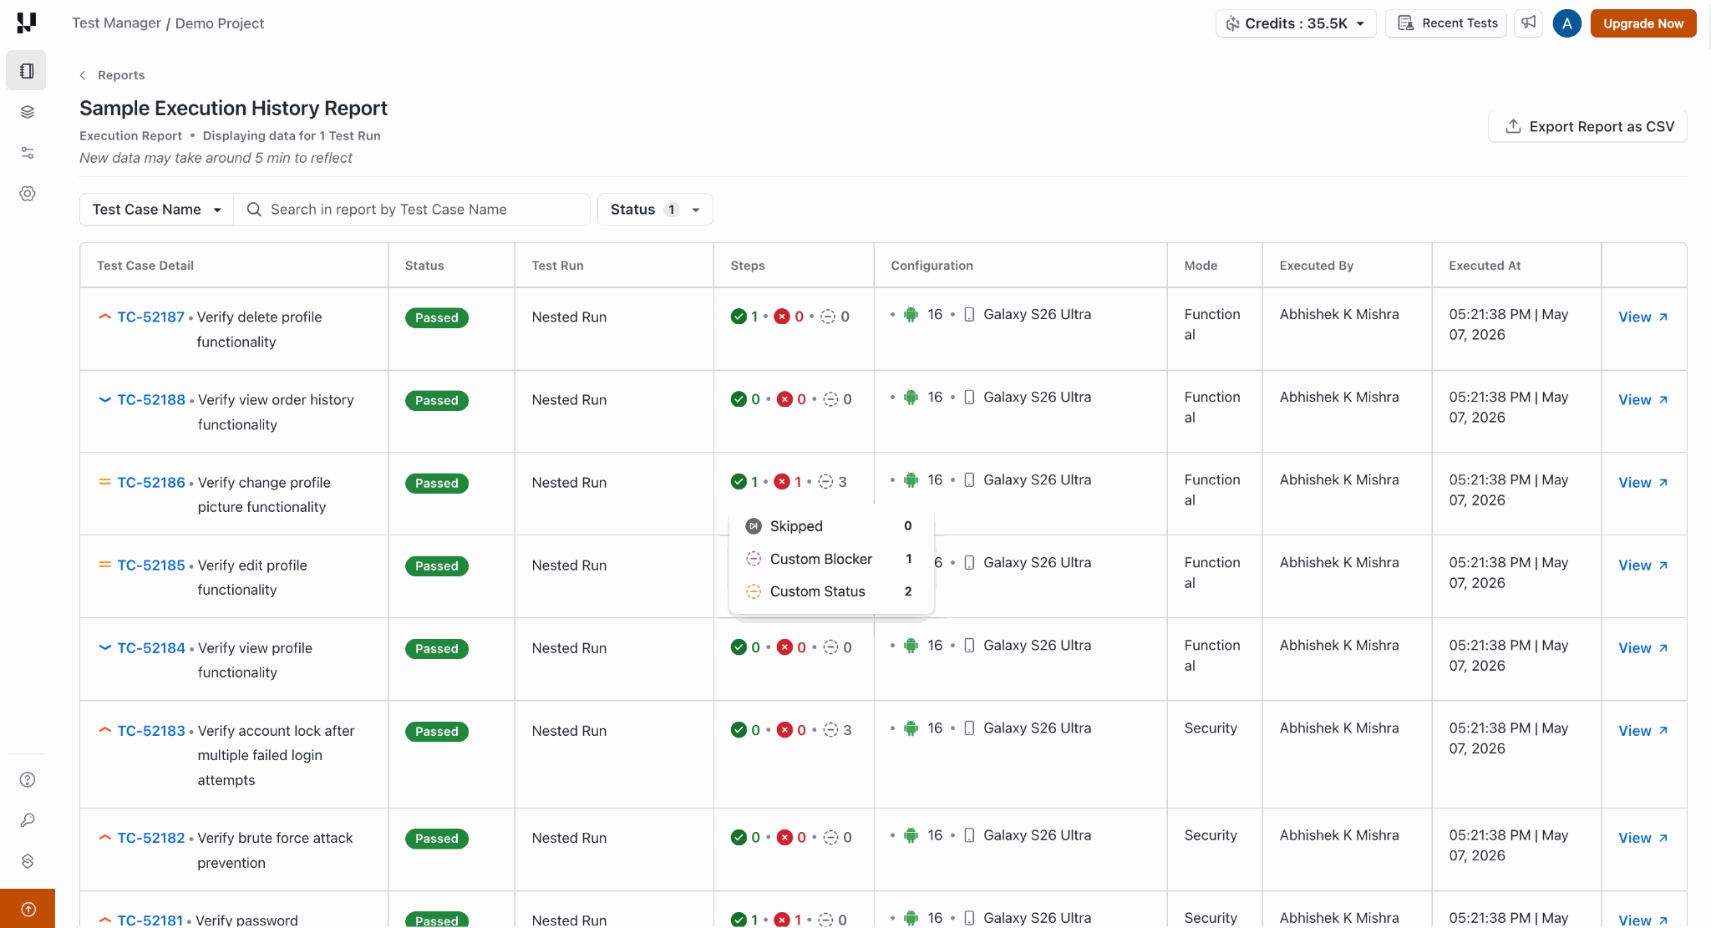Open Recent Tests
Screen dimensions: 1711x928
[x=1446, y=23]
